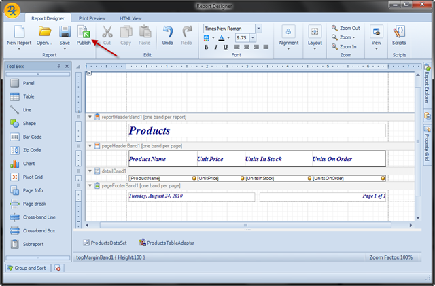Image resolution: width=435 pixels, height=286 pixels.
Task: Click the DX application button
Action: click(x=12, y=11)
